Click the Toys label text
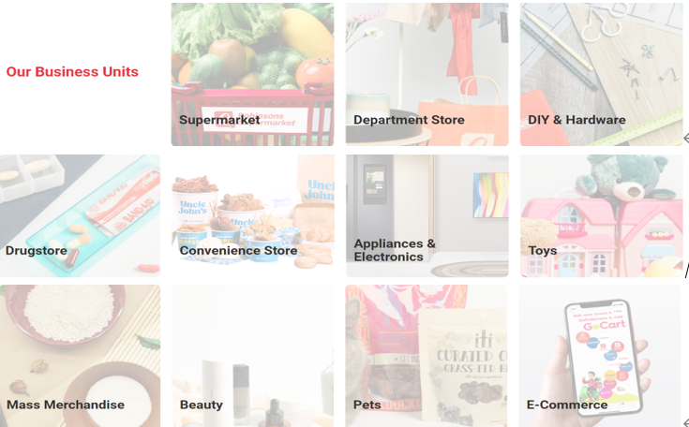 543,251
